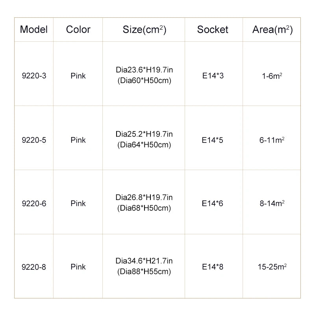Click the Area(m²) column header
315x315 pixels.
272,30
